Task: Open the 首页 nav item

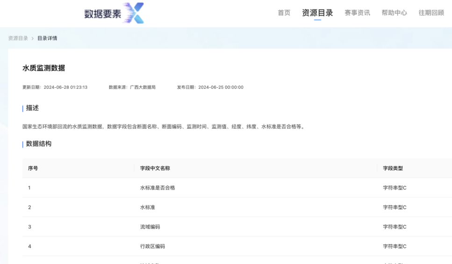Action: point(284,13)
